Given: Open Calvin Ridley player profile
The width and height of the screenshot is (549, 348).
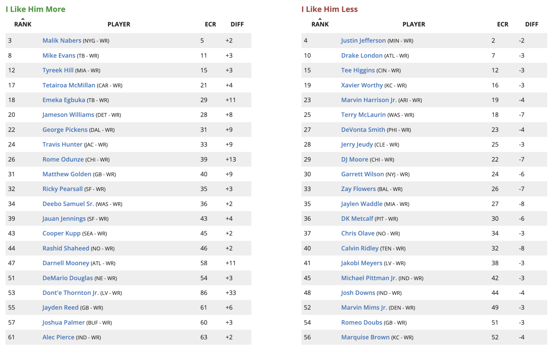Looking at the screenshot, I should point(360,248).
